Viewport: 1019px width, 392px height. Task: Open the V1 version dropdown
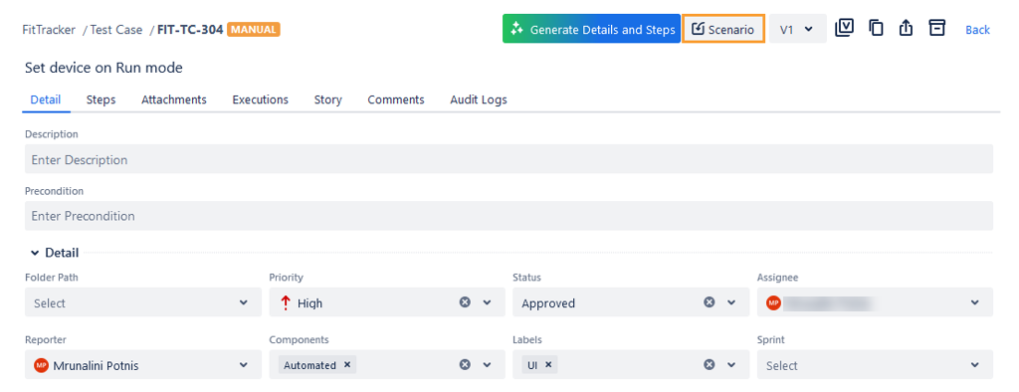pyautogui.click(x=797, y=29)
